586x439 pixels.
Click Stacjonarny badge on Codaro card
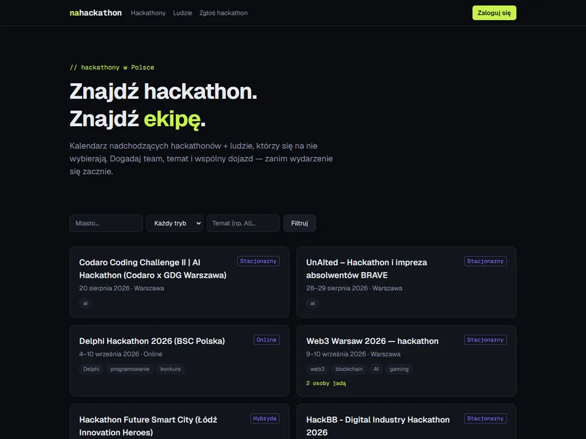[x=258, y=261]
